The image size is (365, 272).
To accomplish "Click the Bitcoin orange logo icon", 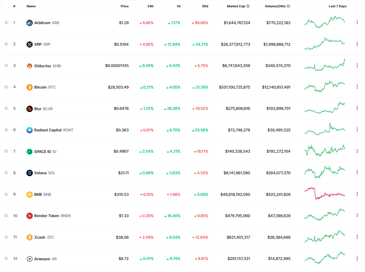I will point(30,87).
